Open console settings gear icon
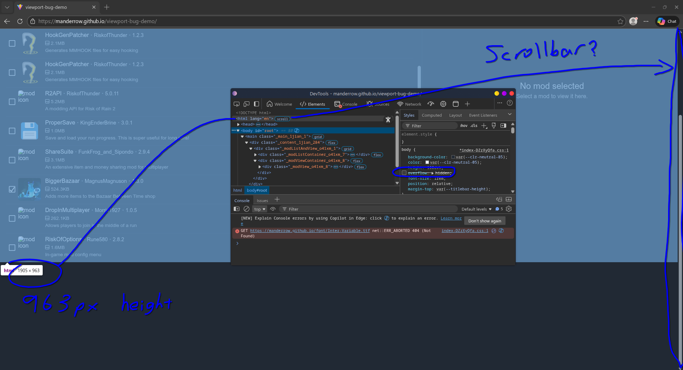 [509, 209]
